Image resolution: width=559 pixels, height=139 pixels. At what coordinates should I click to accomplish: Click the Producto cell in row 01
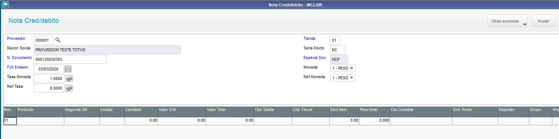click(x=40, y=121)
